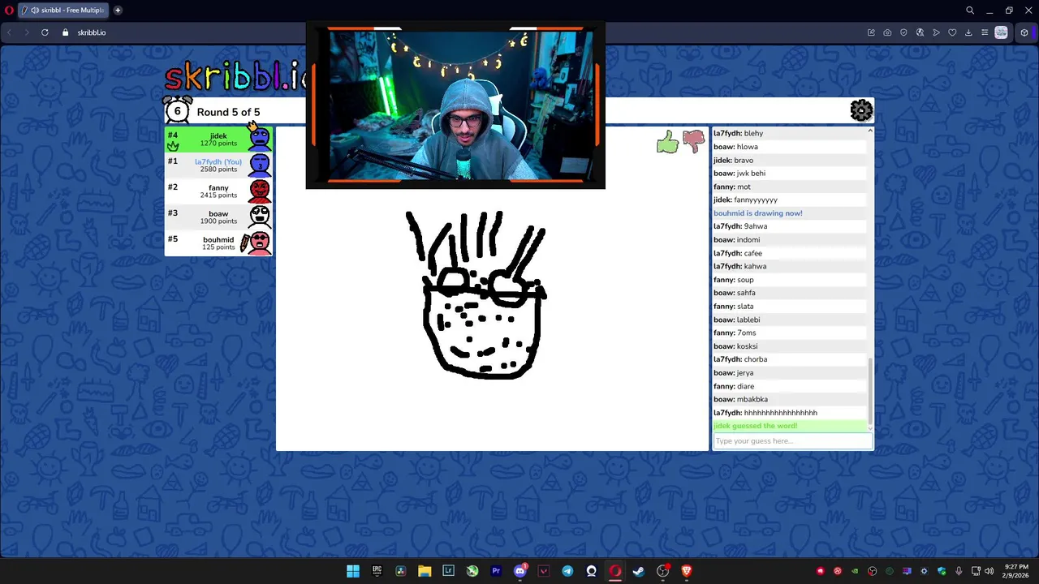
Task: Select fanny's 2415 points row
Action: coord(218,191)
